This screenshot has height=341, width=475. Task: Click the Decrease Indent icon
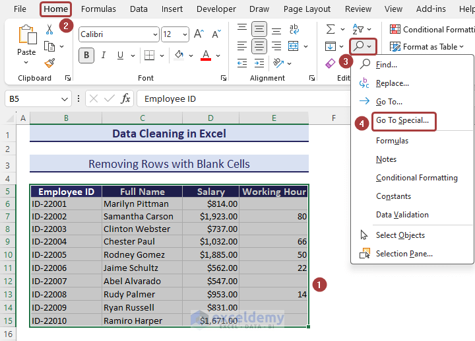pos(241,63)
